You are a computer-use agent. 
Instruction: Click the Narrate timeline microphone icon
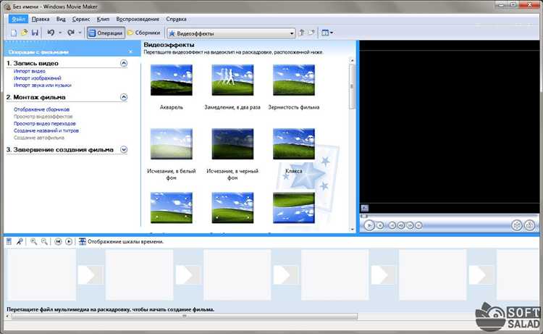(x=20, y=241)
